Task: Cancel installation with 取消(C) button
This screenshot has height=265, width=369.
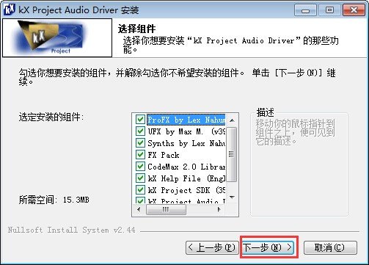Action: point(330,247)
